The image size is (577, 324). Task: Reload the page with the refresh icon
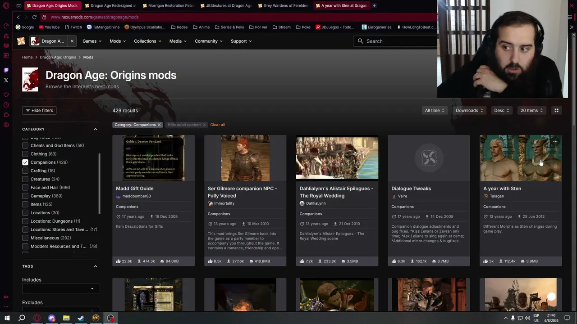34,17
